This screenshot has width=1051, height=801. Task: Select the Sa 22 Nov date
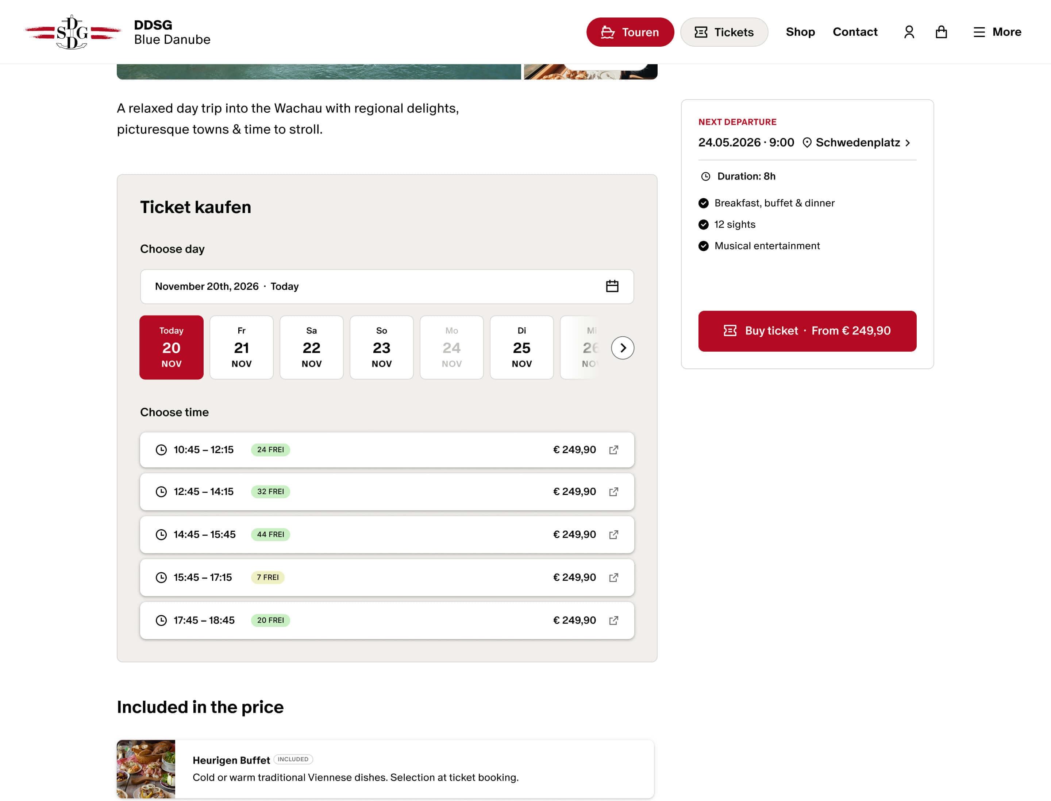pos(312,348)
